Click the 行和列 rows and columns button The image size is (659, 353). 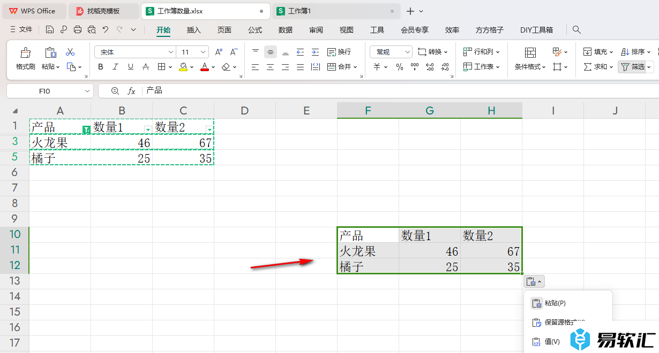coord(481,52)
